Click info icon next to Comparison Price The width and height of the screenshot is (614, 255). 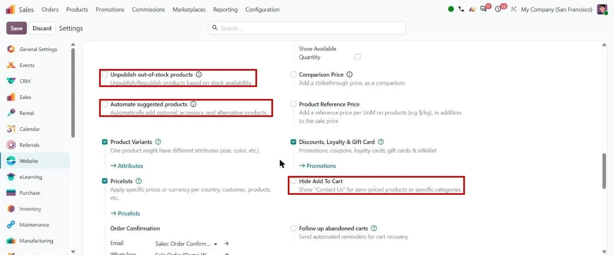pos(349,75)
